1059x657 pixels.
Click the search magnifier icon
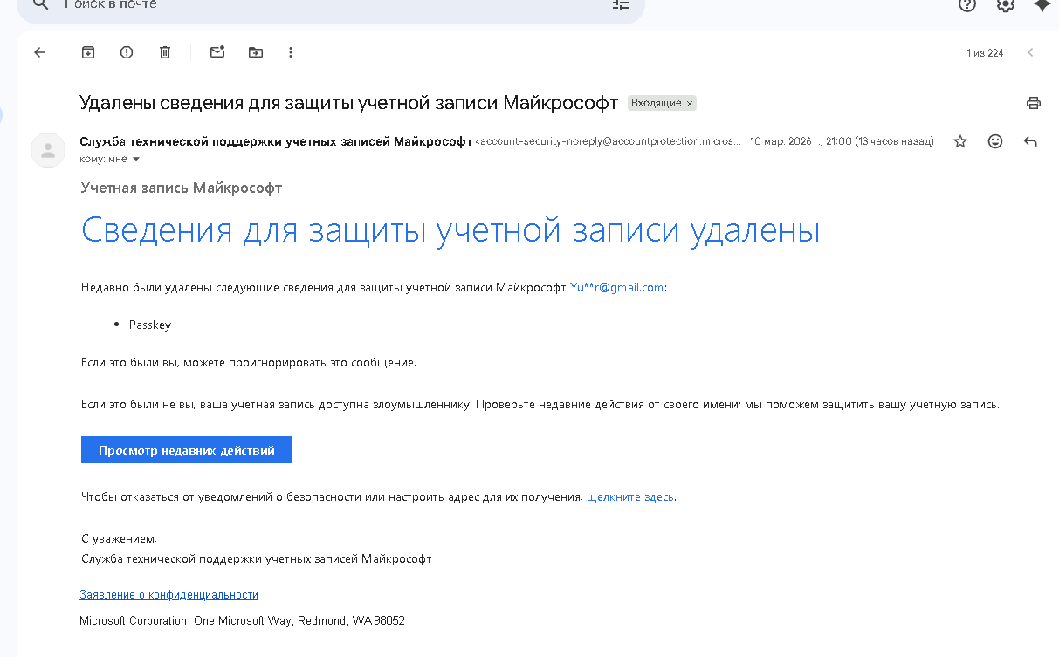click(40, 4)
